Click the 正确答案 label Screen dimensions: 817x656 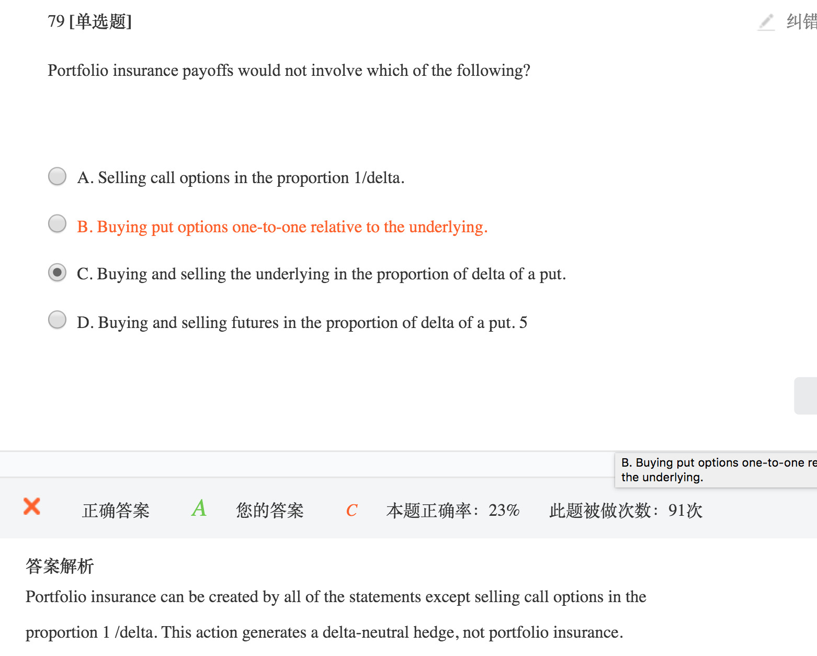[x=116, y=511]
